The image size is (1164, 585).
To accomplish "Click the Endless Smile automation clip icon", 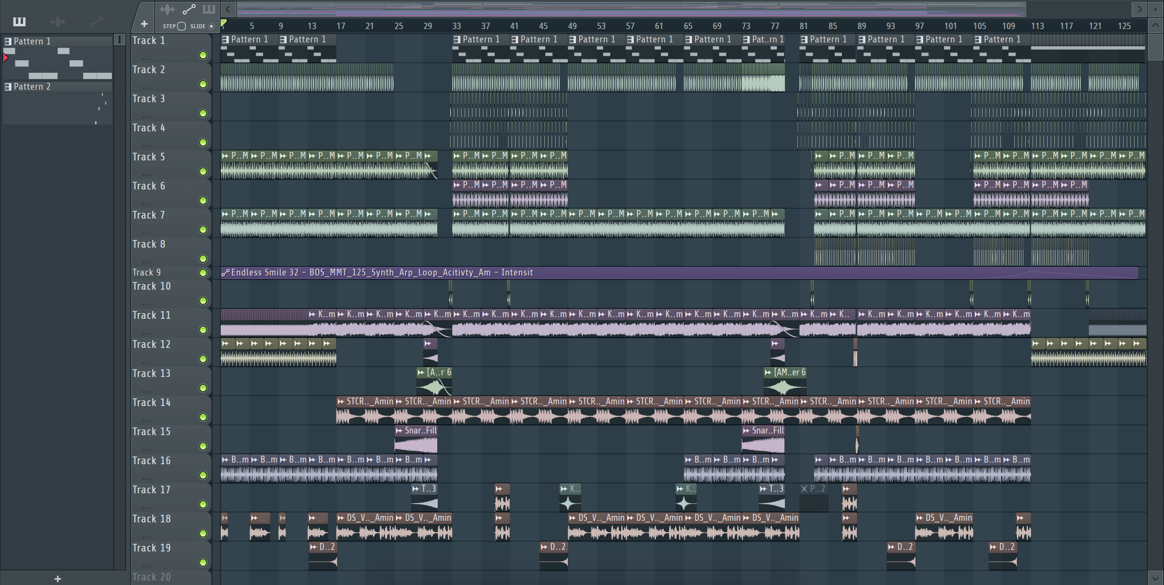I will (x=225, y=272).
